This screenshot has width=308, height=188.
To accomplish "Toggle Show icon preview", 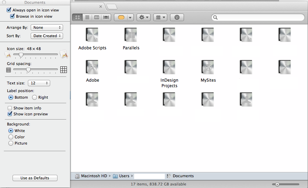I will (10, 114).
